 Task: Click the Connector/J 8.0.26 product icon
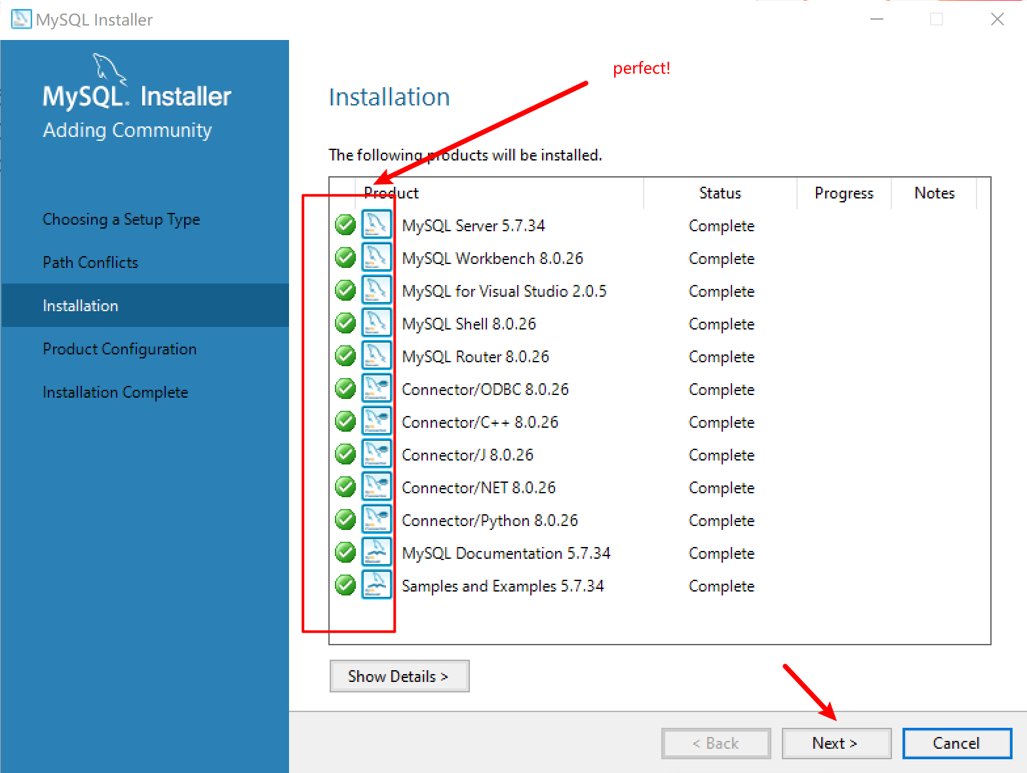pyautogui.click(x=377, y=454)
